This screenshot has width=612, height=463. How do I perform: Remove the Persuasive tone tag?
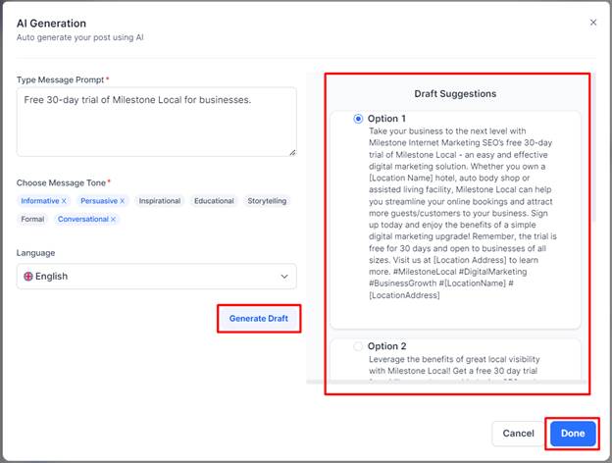click(123, 201)
